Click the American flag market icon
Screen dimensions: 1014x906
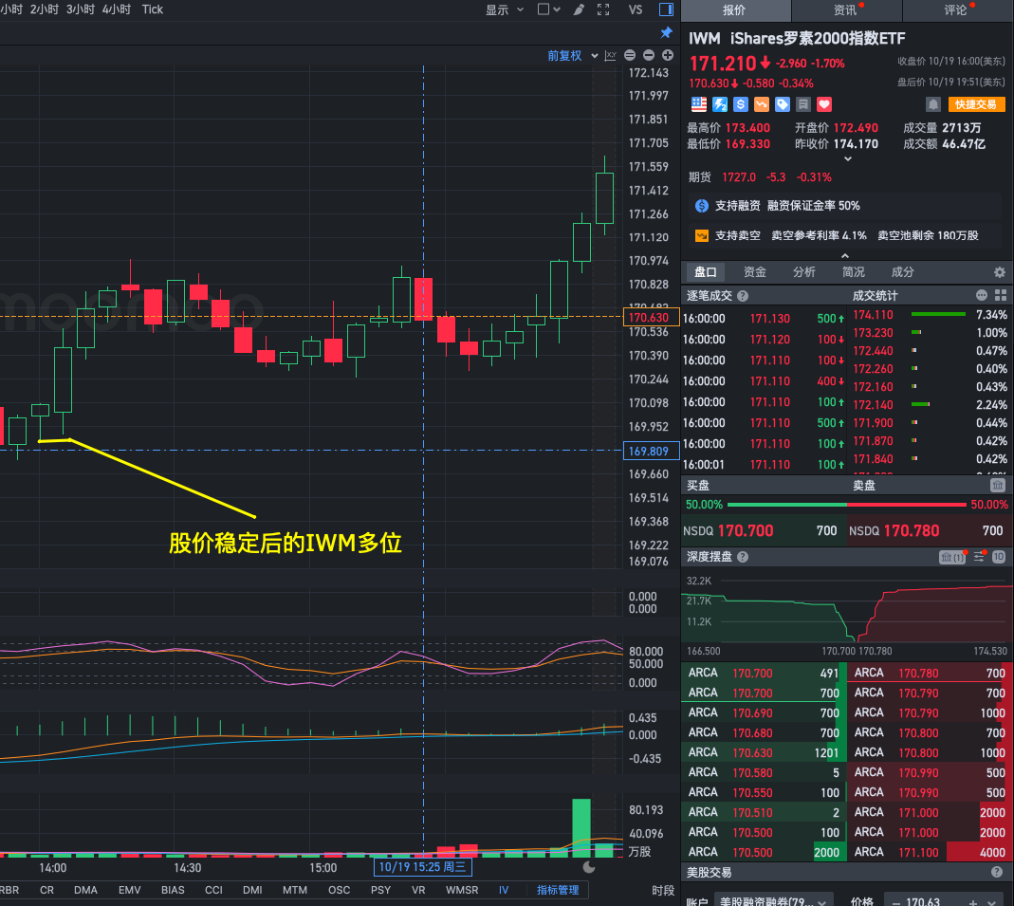point(698,104)
